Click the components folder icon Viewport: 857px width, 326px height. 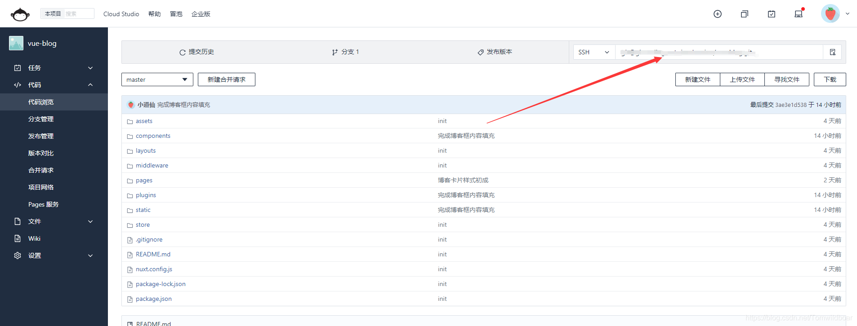(130, 136)
